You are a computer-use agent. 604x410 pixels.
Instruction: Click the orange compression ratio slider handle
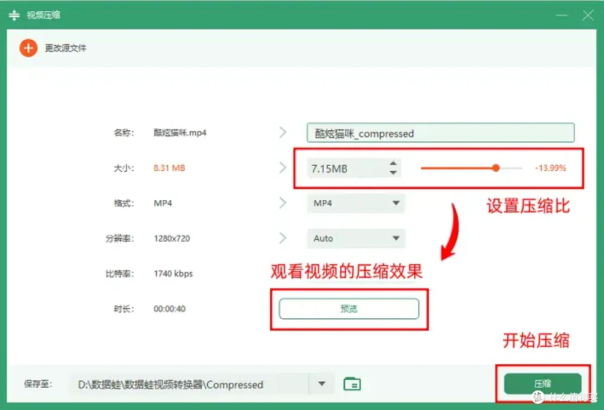click(496, 168)
